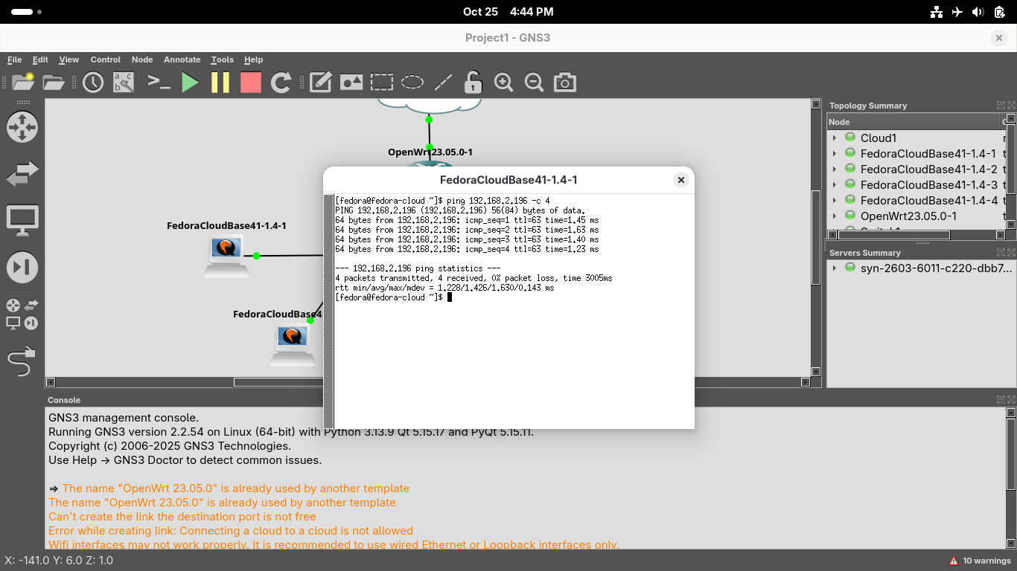Start all nodes with the green play button
1017x571 pixels.
coord(190,83)
